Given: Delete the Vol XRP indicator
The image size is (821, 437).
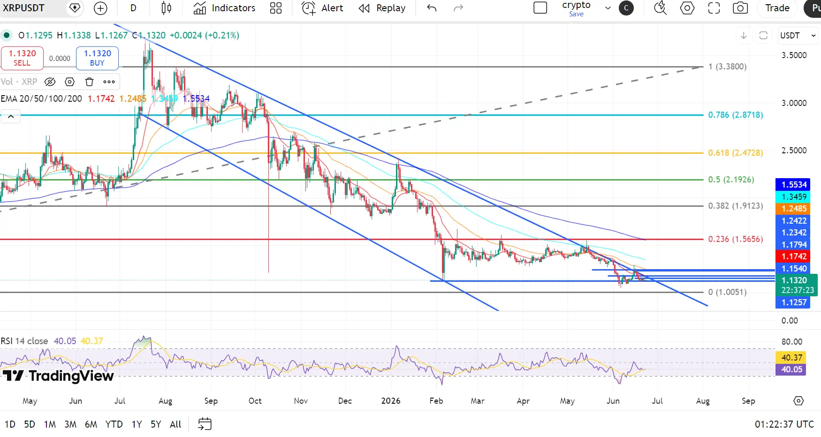Looking at the screenshot, I should coord(90,82).
